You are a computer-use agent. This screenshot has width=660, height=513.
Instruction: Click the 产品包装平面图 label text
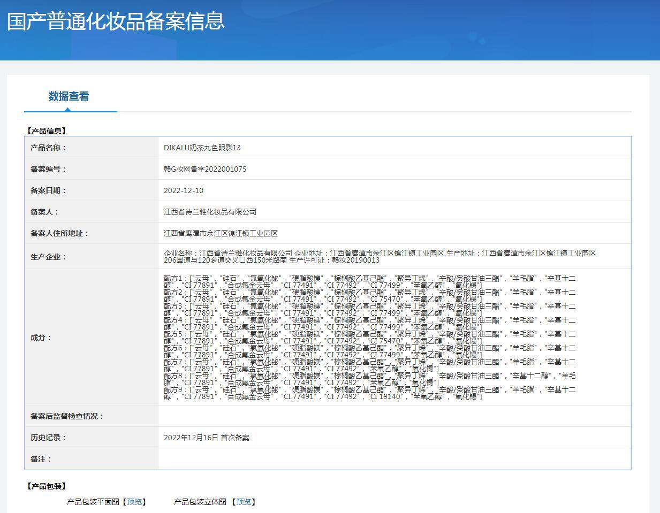tap(93, 502)
